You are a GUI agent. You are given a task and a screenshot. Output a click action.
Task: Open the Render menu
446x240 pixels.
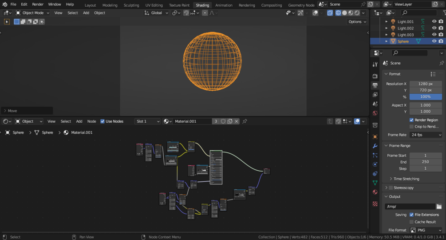tap(38, 4)
